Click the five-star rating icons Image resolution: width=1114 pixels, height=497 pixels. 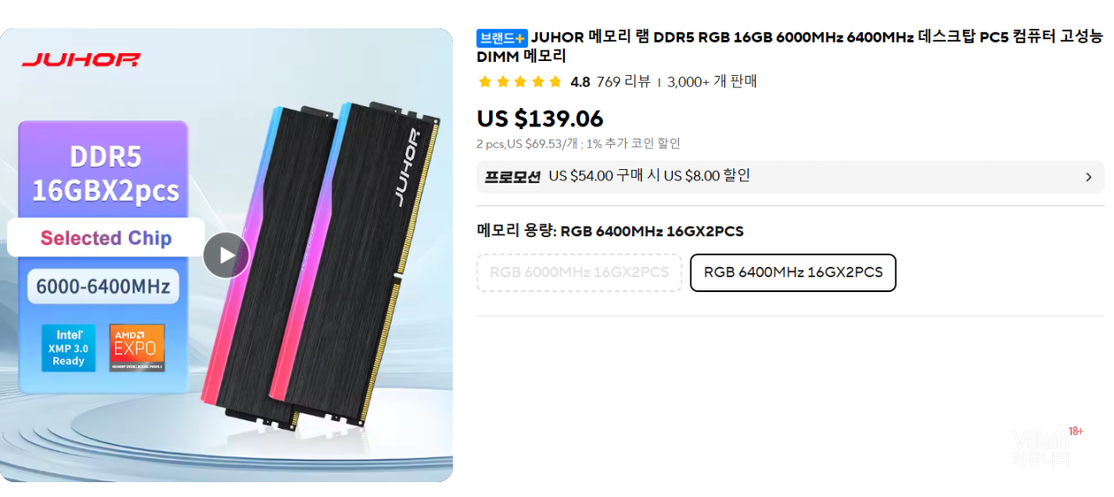point(520,82)
